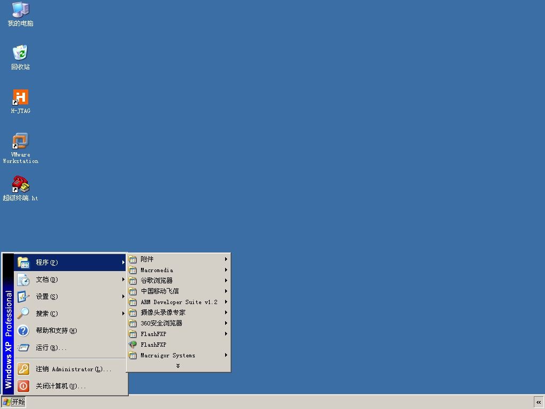Click the 关闭计算机 red power icon
545x409 pixels.
pyautogui.click(x=23, y=386)
